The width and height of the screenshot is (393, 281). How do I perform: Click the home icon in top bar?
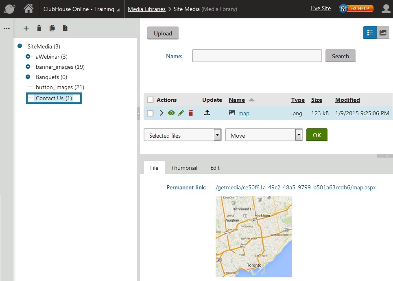point(28,9)
